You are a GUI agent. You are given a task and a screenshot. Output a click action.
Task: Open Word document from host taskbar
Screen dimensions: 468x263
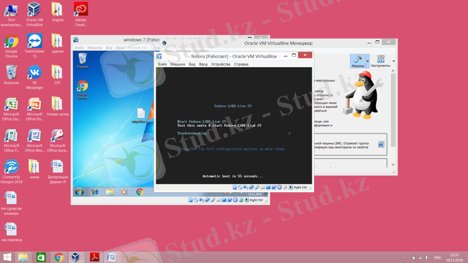pos(112,257)
